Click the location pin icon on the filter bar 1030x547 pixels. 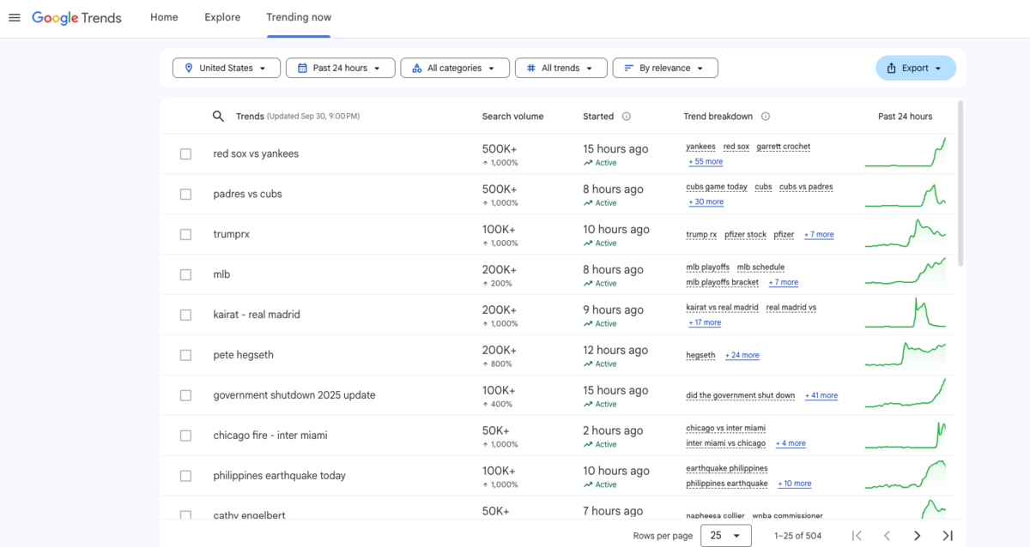tap(189, 67)
